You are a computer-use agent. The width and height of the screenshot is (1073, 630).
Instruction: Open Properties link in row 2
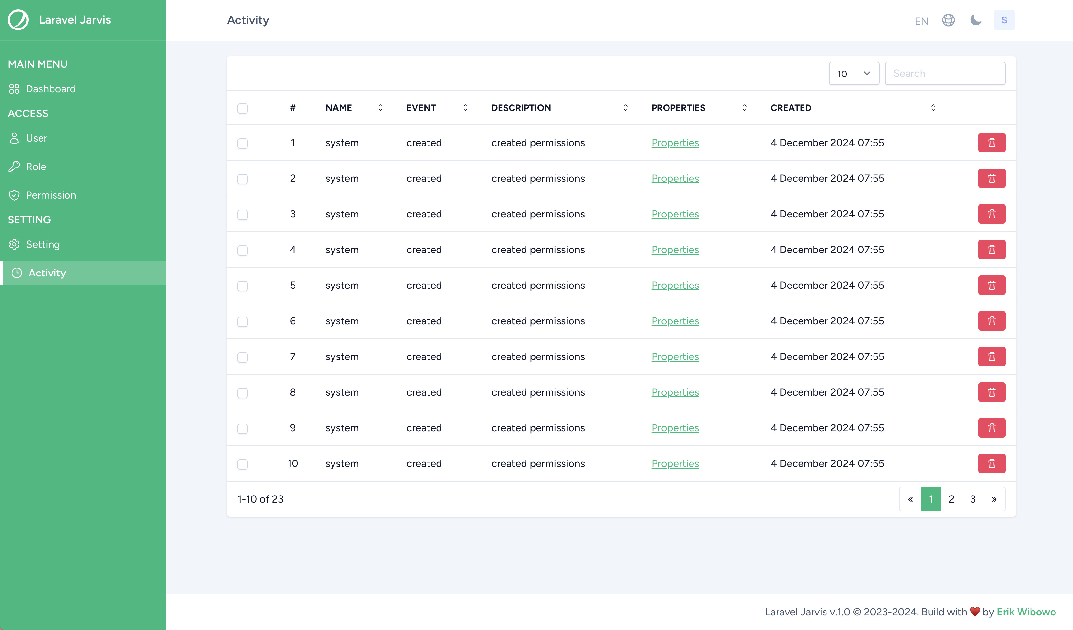pos(675,178)
